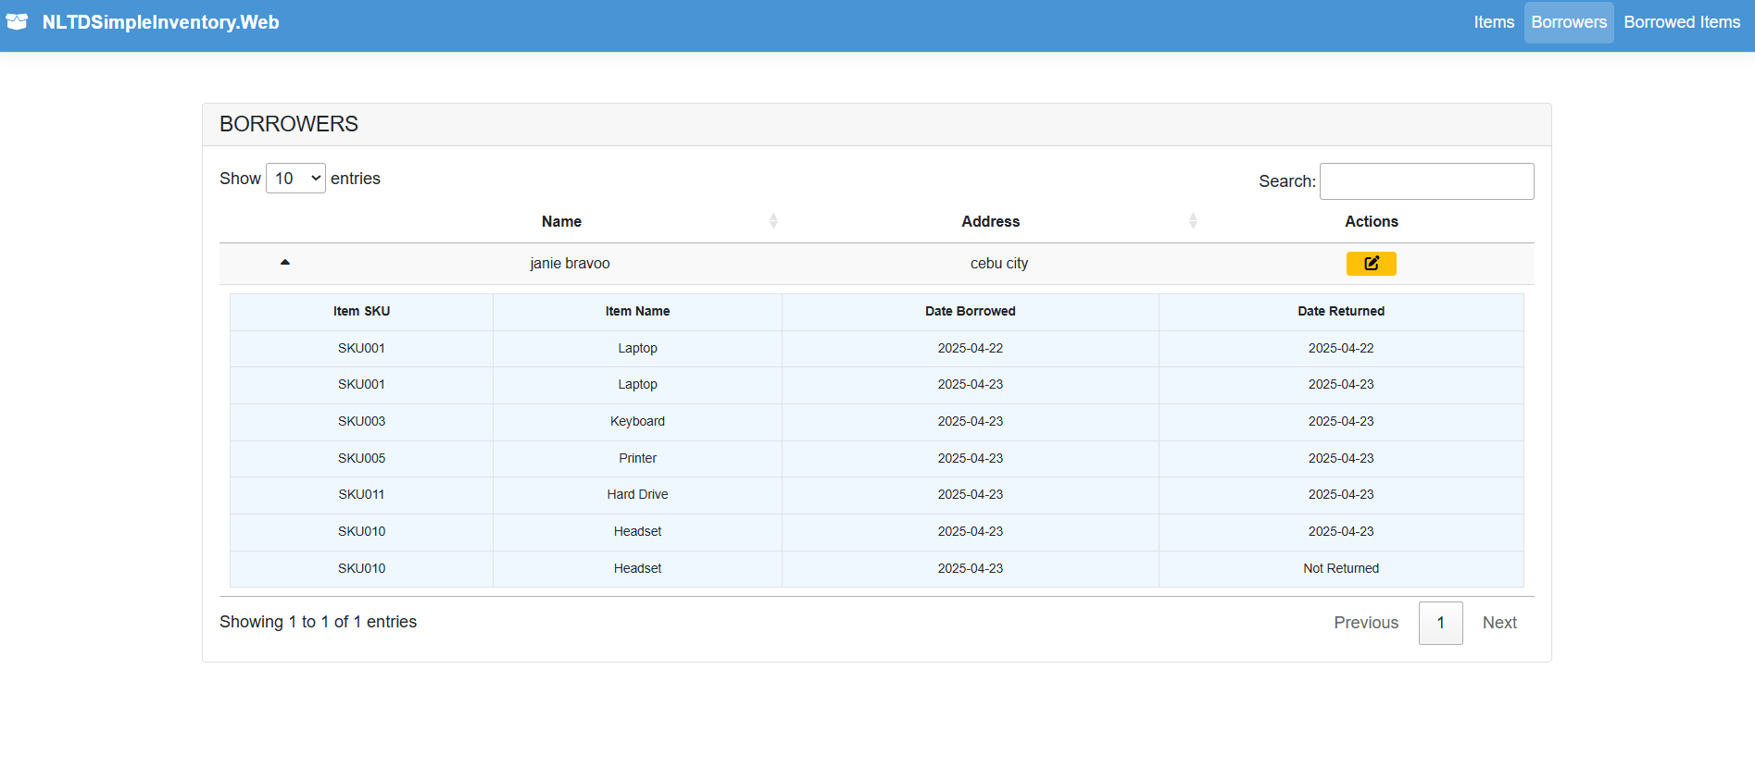Select the SKU003 cell
Image resolution: width=1755 pixels, height=781 pixels.
[361, 422]
